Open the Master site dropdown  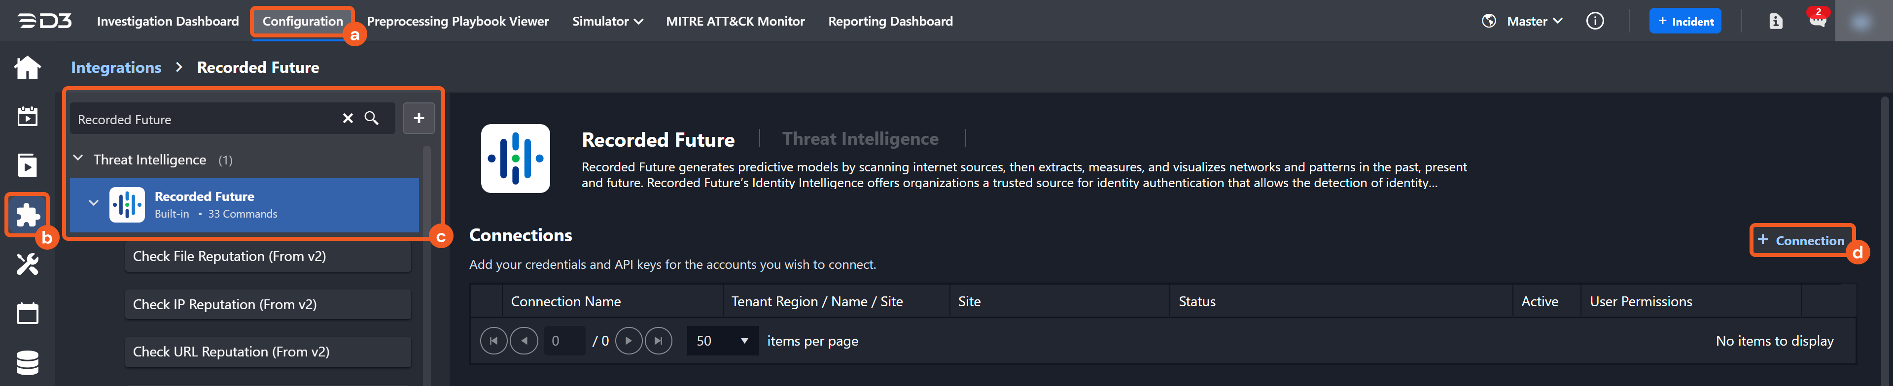point(1534,21)
